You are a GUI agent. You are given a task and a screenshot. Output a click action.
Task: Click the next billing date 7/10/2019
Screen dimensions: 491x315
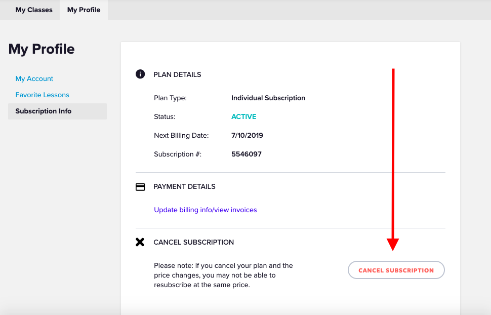click(x=247, y=135)
